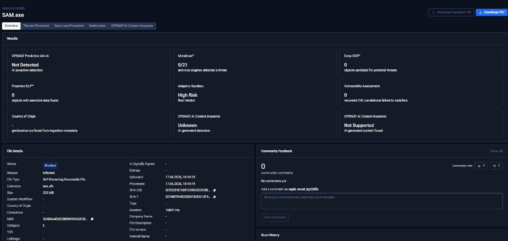Open the Sanitization tab
The width and height of the screenshot is (508, 241).
[97, 26]
